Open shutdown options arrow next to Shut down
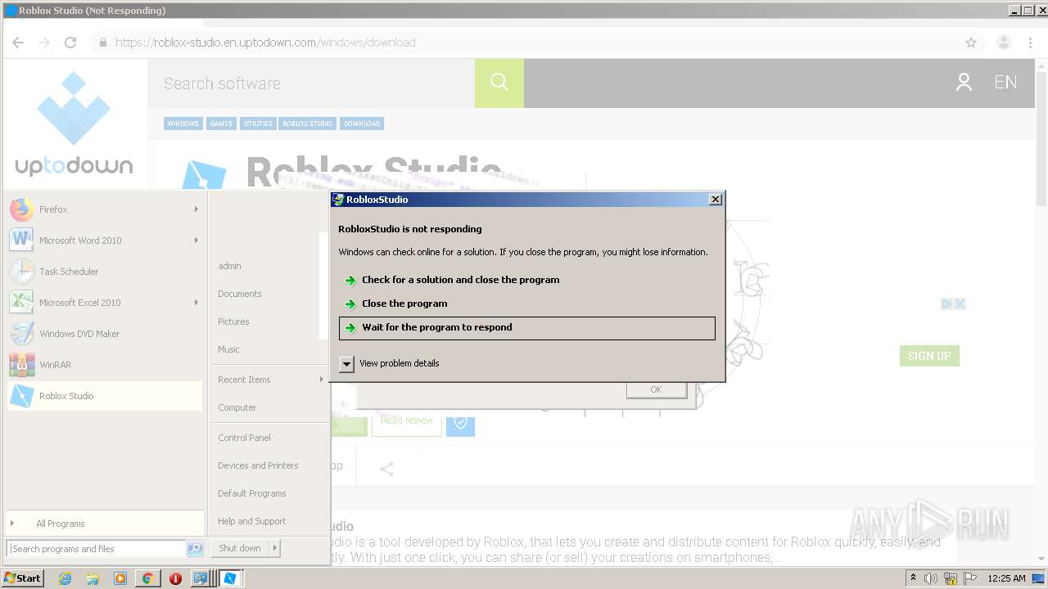The height and width of the screenshot is (589, 1048). pos(275,548)
